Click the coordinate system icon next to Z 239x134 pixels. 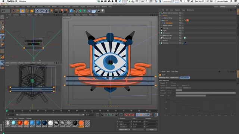click(51, 11)
